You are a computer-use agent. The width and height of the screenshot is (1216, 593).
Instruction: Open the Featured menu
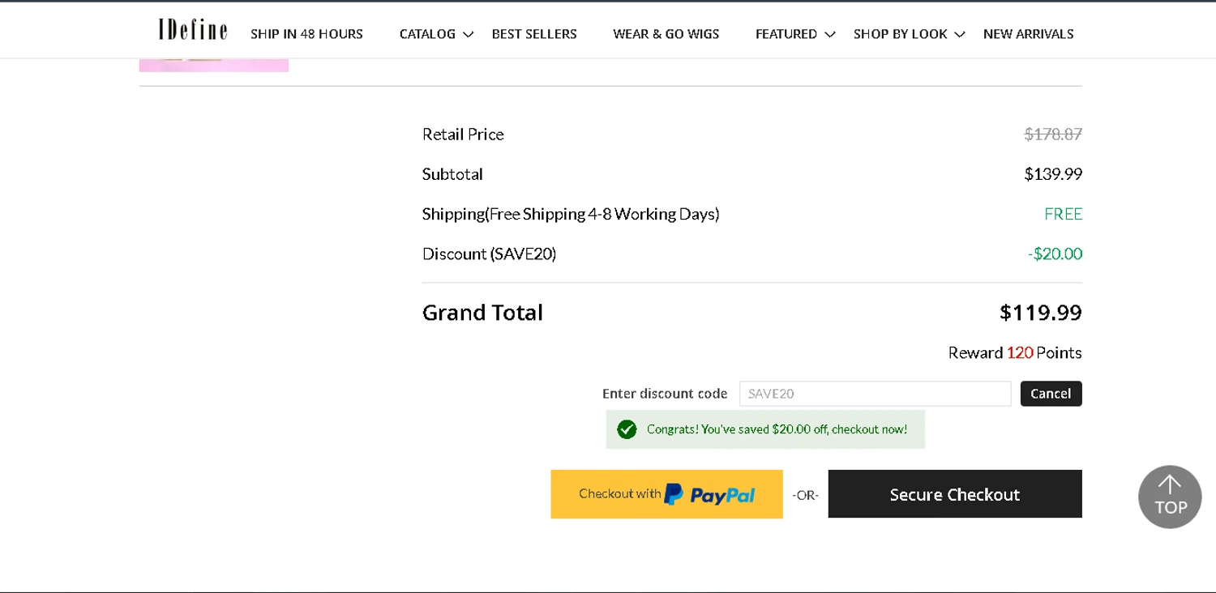click(786, 34)
